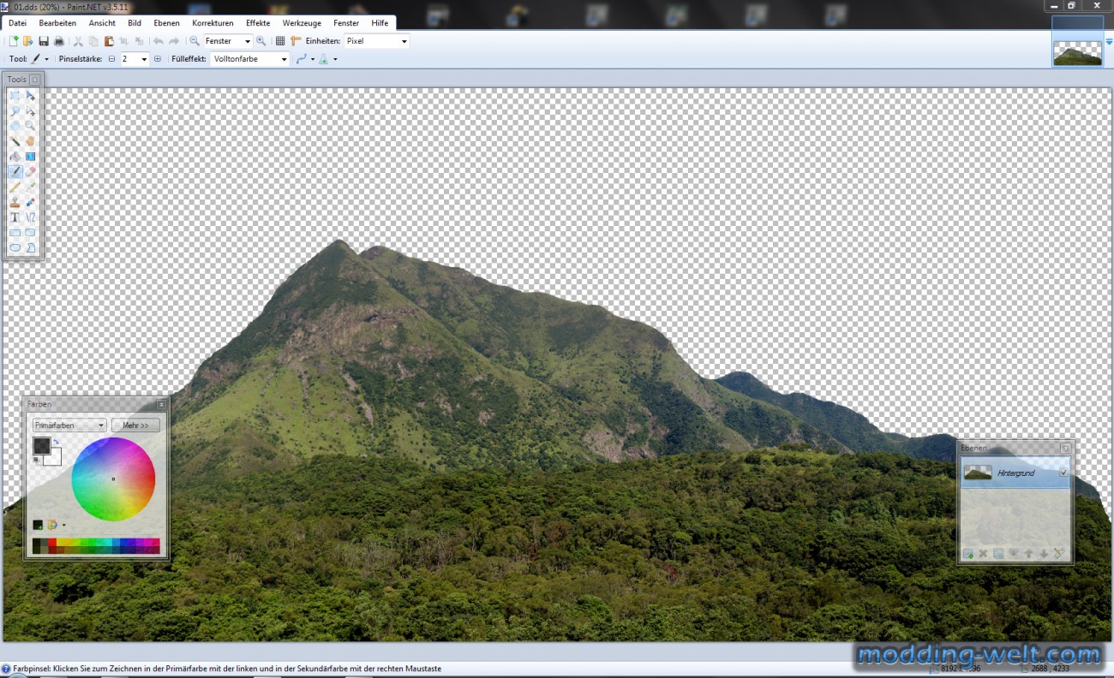1114x678 pixels.
Task: Select the Rectangle shape tool
Action: [15, 232]
